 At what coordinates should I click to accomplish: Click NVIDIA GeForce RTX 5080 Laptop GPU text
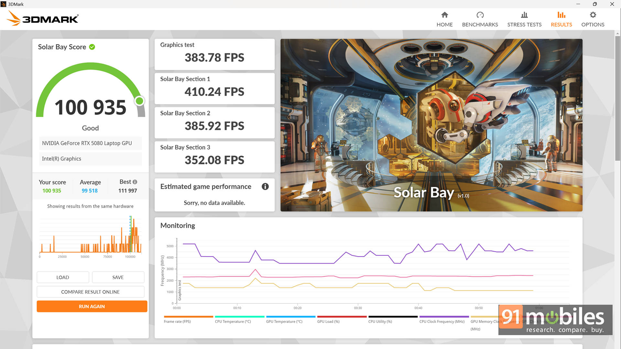[87, 143]
